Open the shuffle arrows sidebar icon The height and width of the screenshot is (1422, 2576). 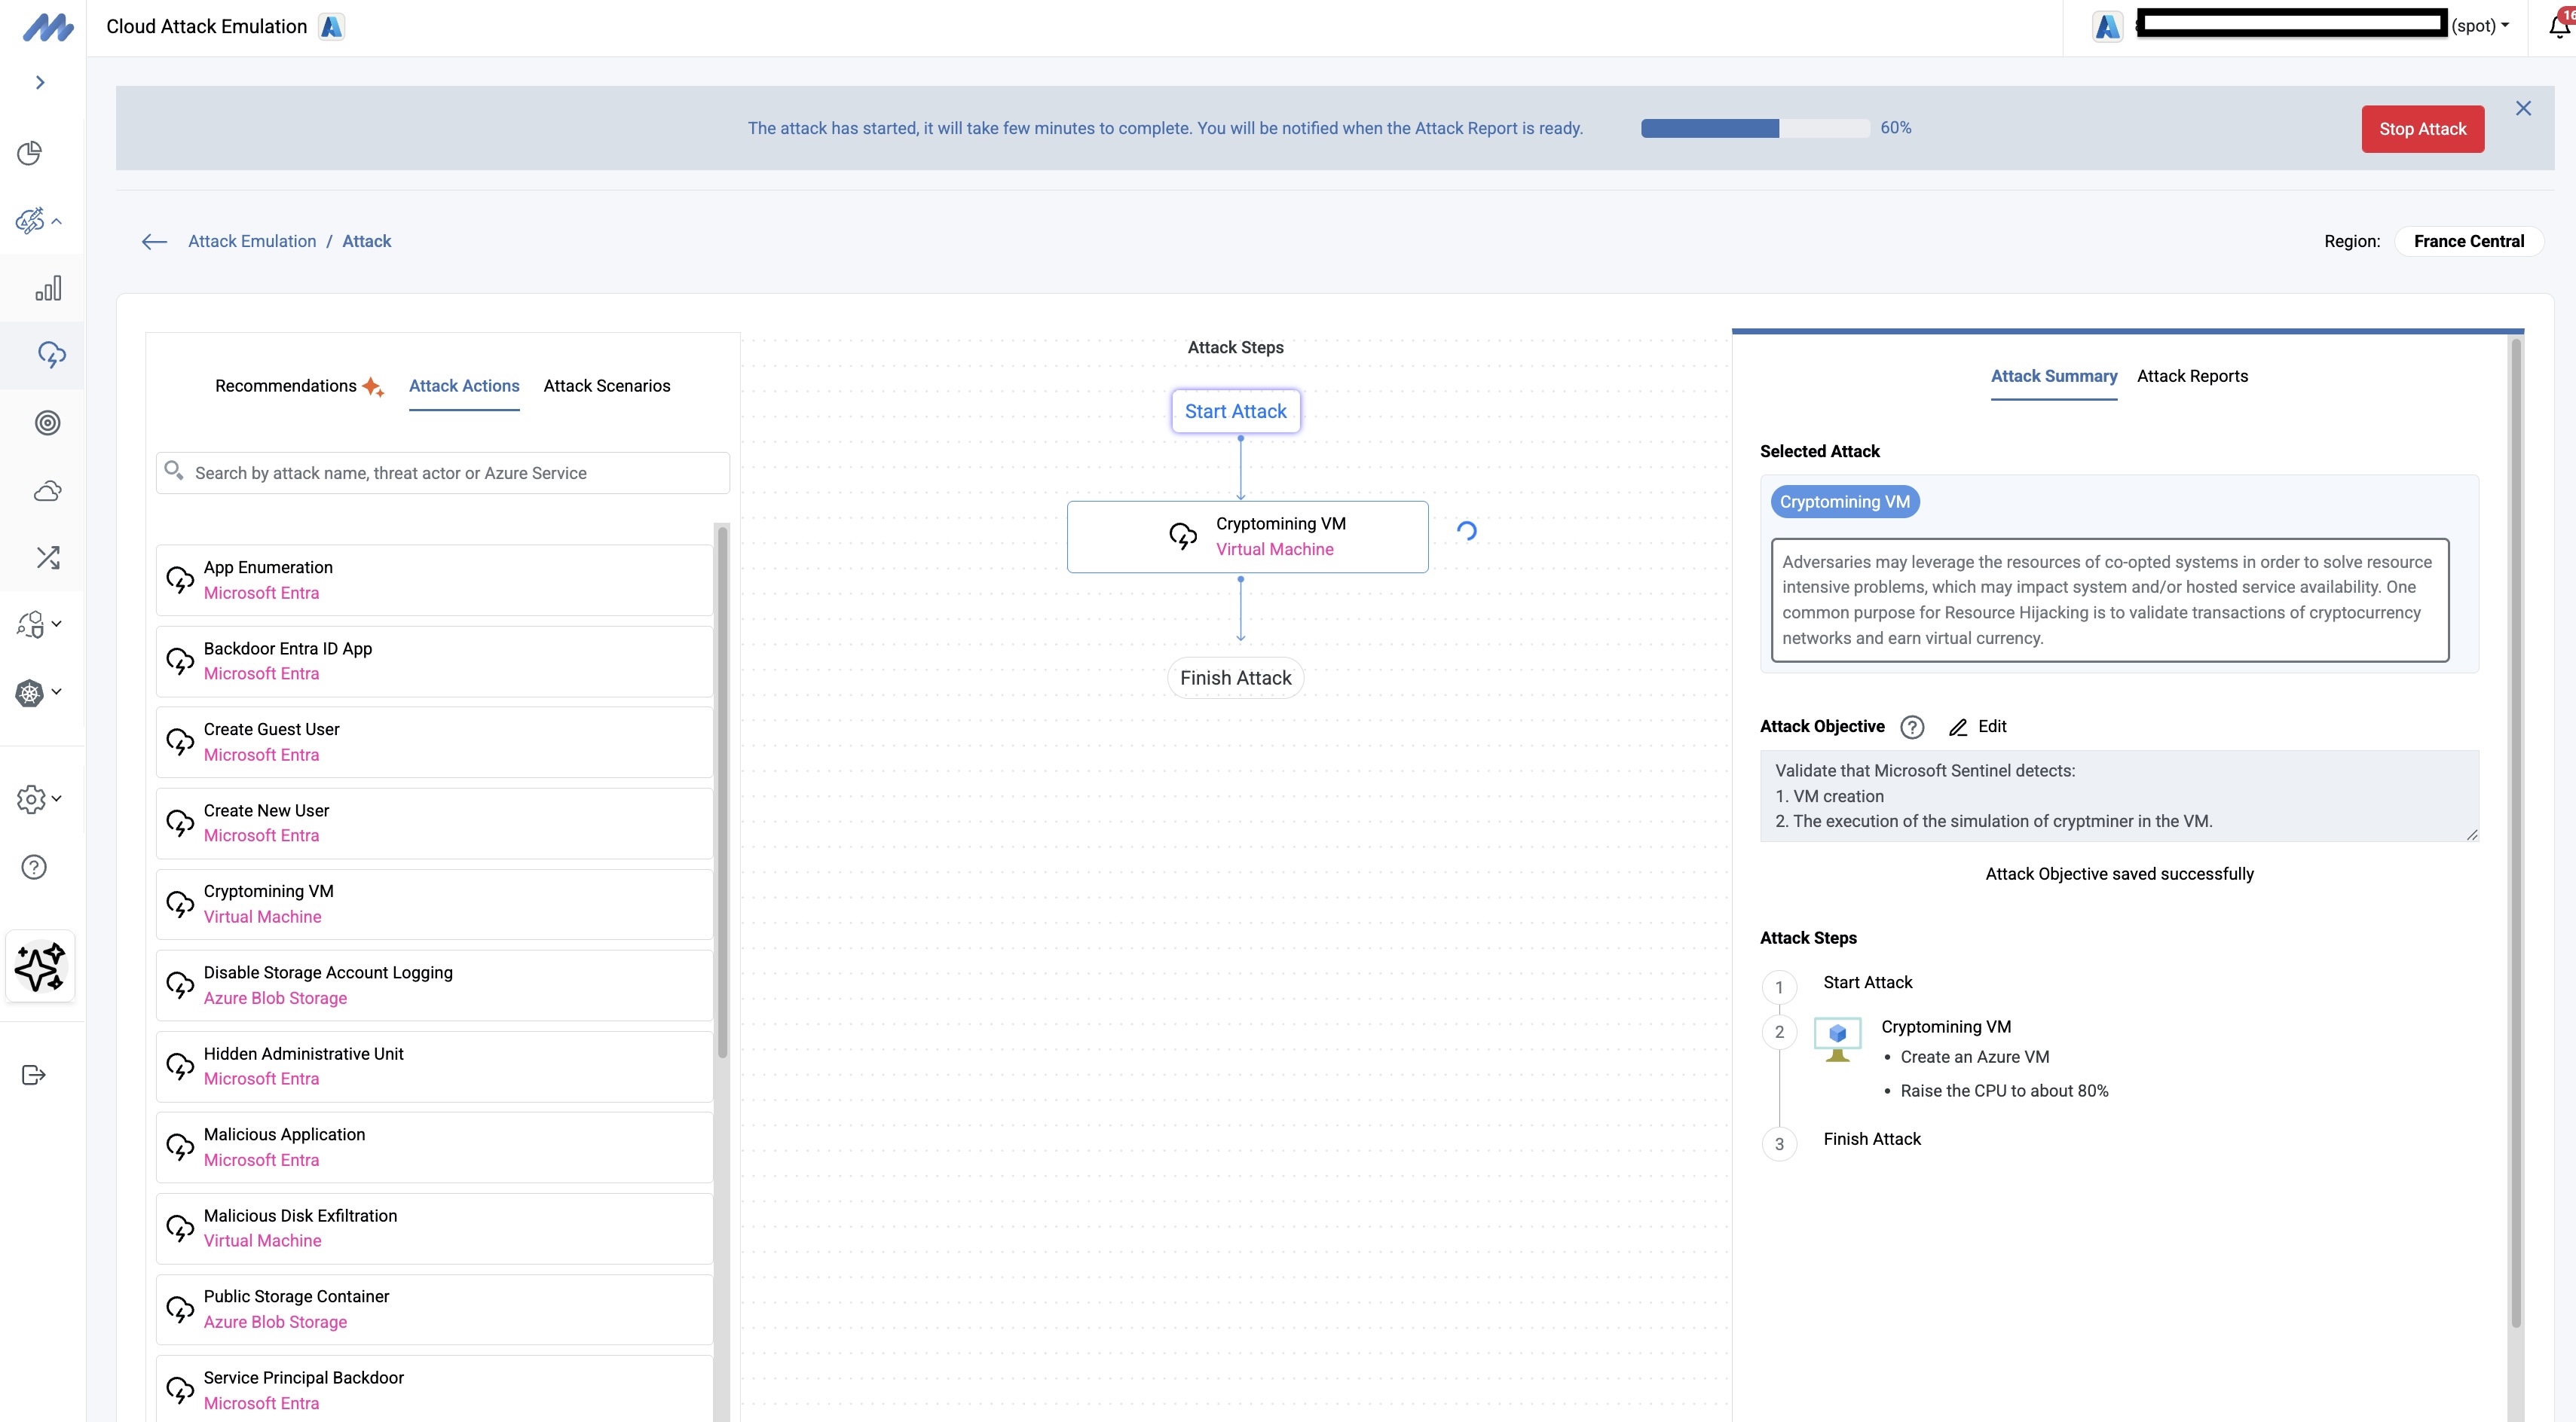click(x=47, y=557)
